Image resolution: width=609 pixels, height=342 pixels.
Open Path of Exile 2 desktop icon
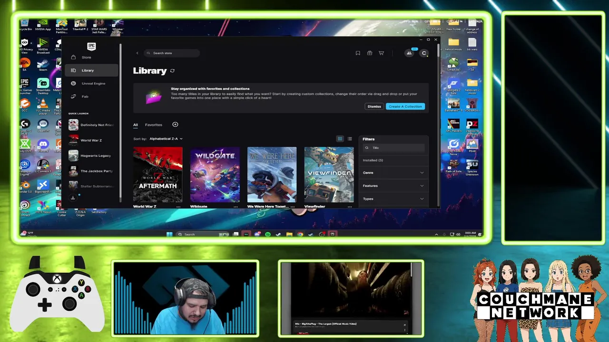(453, 167)
